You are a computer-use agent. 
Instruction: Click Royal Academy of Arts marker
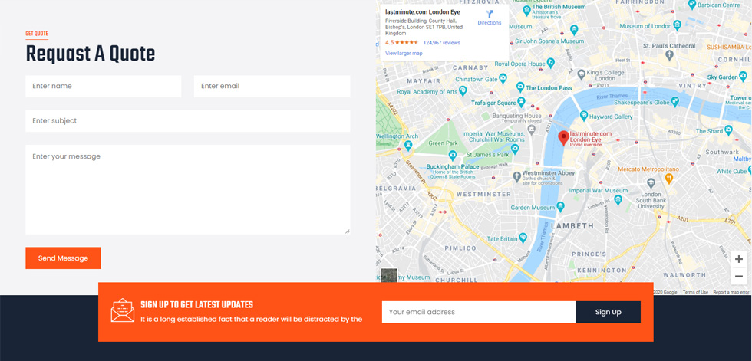tap(462, 90)
